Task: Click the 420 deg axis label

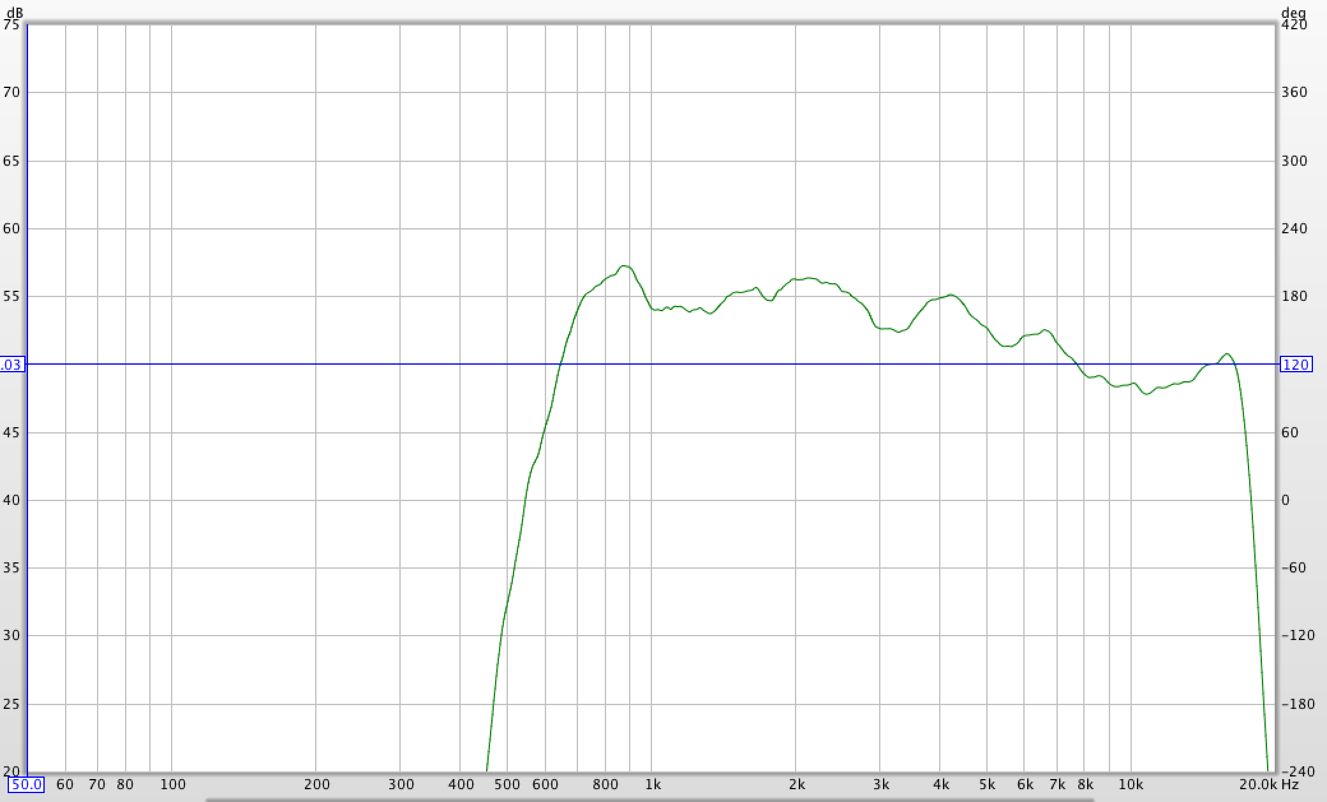Action: coord(1294,25)
